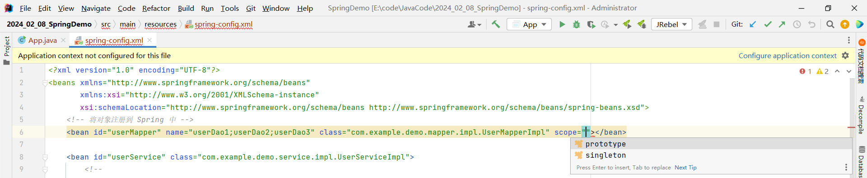The height and width of the screenshot is (178, 867).
Task: Debug with JRebel rocket bug icon
Action: (642, 24)
